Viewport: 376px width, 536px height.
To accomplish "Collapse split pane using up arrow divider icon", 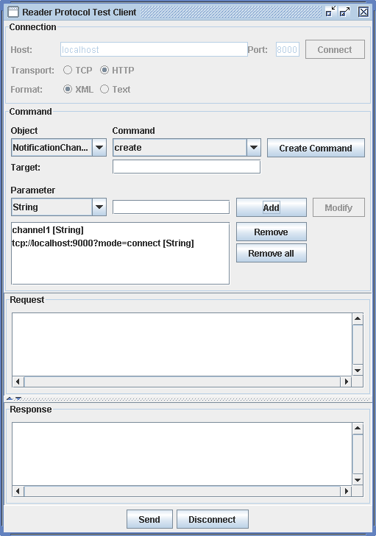I will [10, 399].
